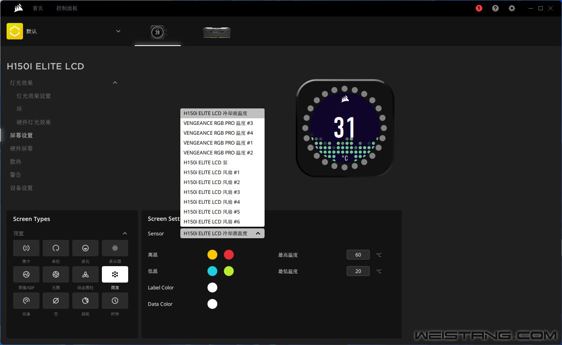The image size is (562, 345).
Task: Select the 淡化 screen type preset
Action: pyautogui.click(x=85, y=248)
